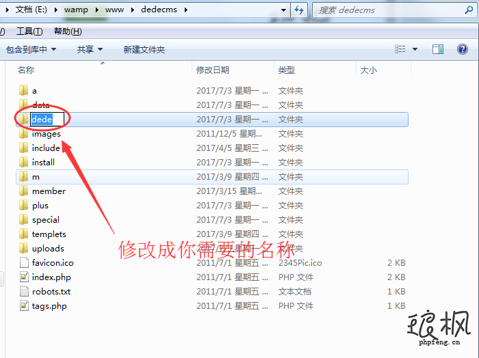Click in the 搜索 dedecms search field
479x358 pixels.
coord(388,10)
